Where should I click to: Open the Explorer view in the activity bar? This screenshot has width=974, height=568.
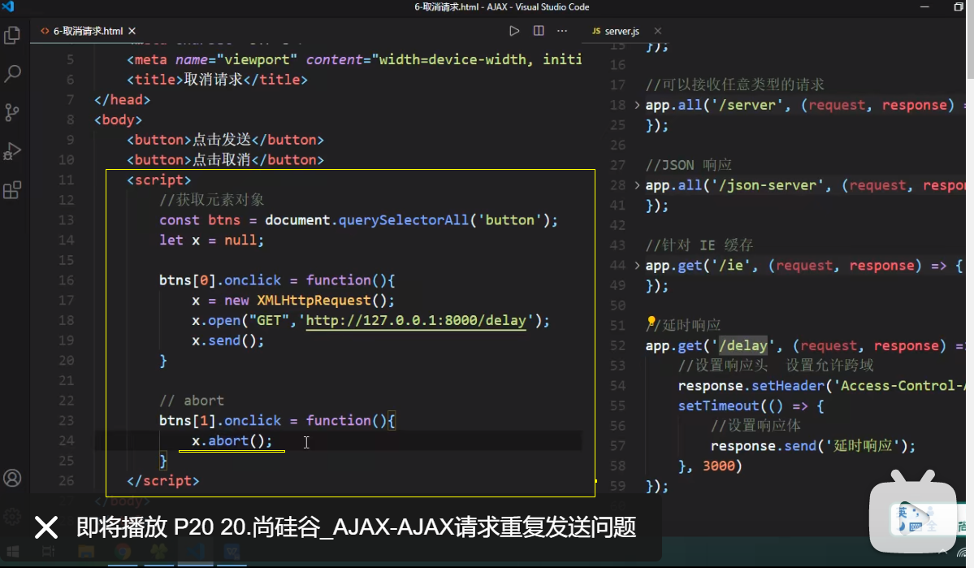pos(12,35)
